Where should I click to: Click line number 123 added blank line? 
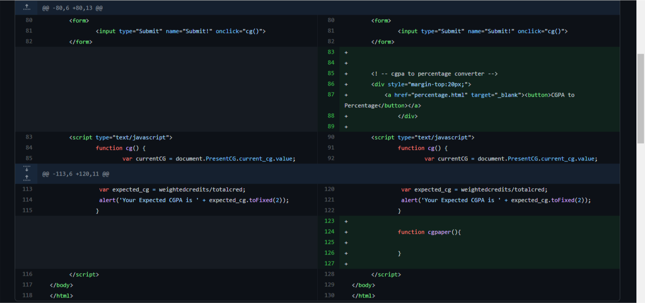click(329, 221)
